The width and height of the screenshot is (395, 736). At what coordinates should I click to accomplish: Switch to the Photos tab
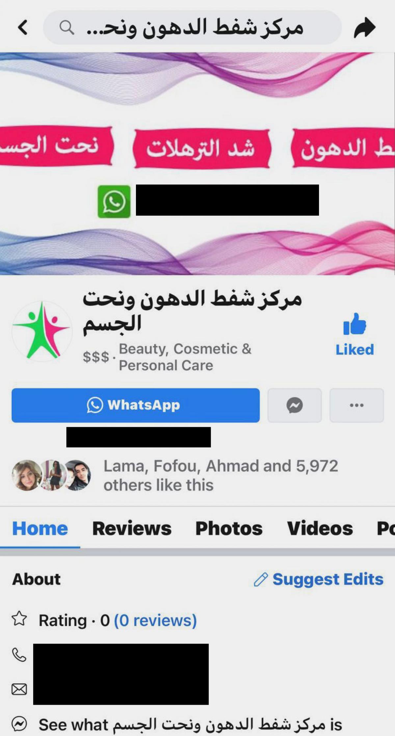pyautogui.click(x=229, y=529)
